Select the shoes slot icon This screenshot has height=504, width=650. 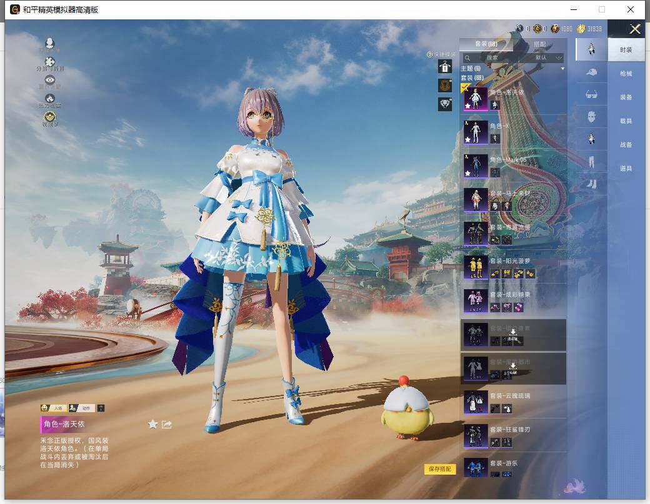pos(591,184)
